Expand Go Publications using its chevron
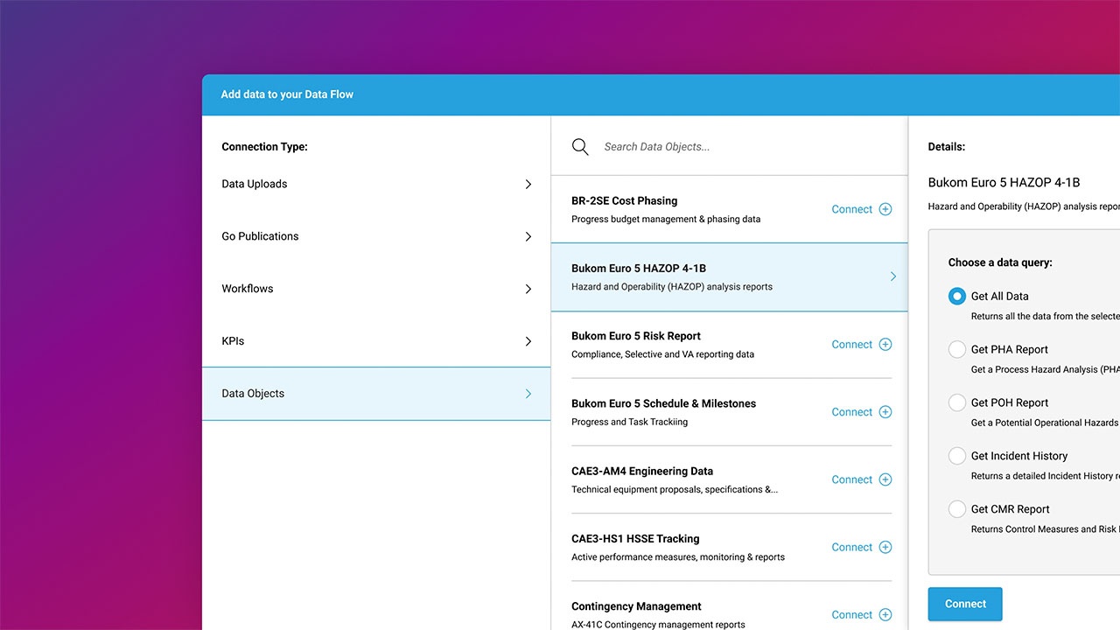 pyautogui.click(x=528, y=237)
